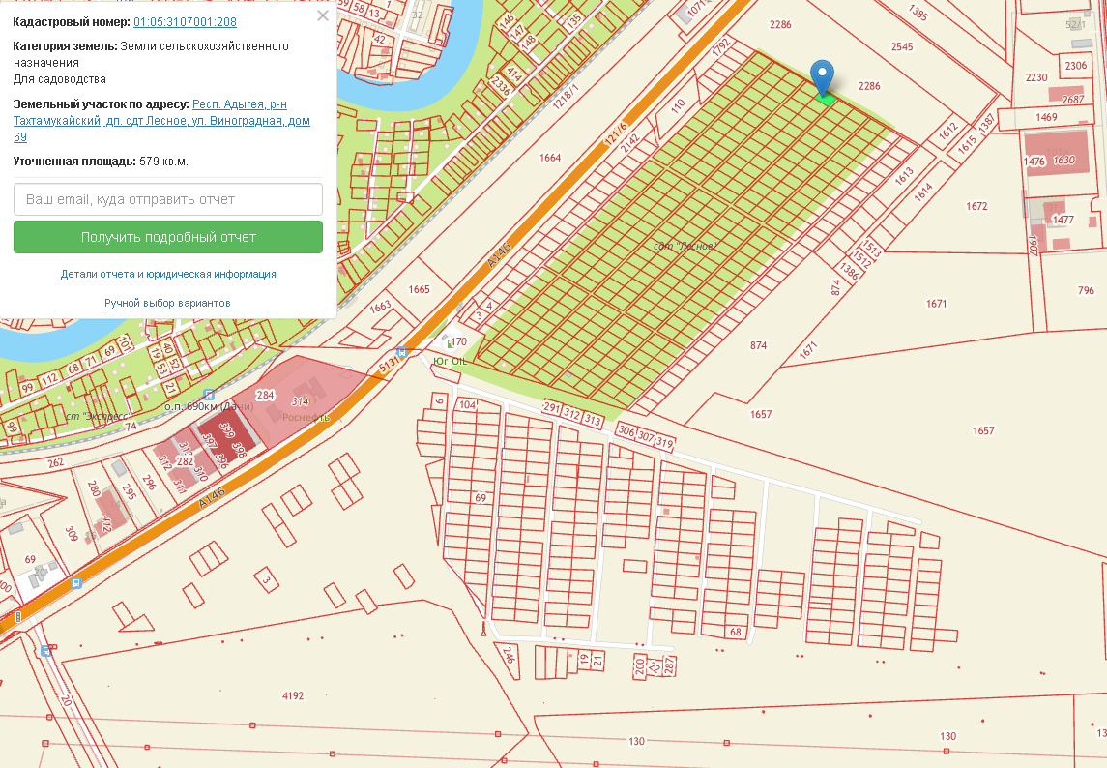Click the сдт "Лесное" map label
The width and height of the screenshot is (1107, 768).
click(685, 246)
